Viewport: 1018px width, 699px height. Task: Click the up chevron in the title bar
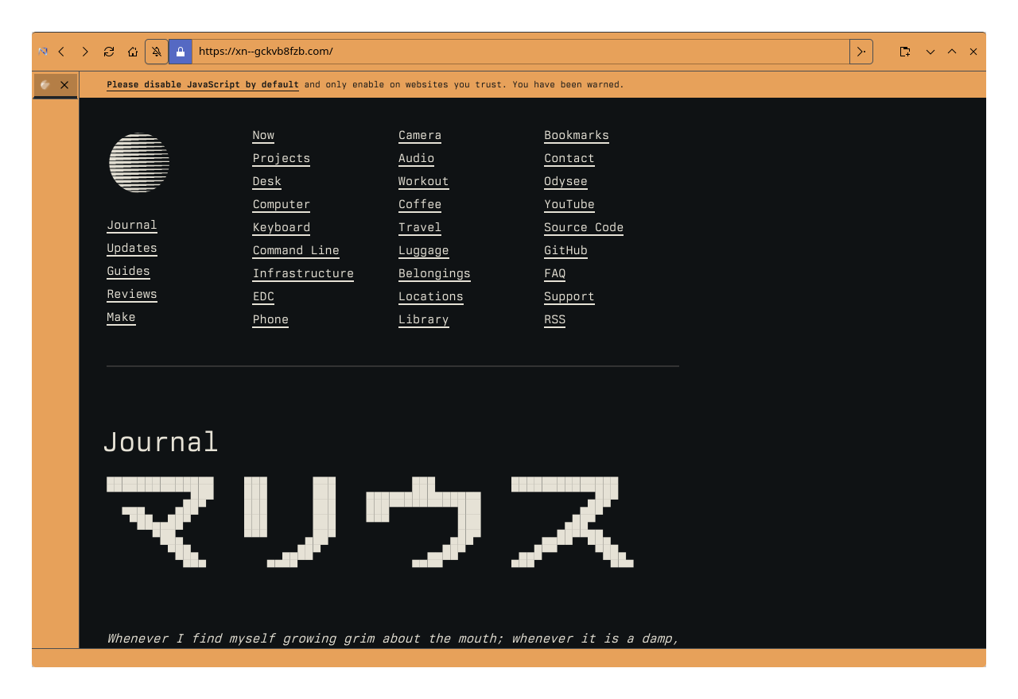point(952,52)
